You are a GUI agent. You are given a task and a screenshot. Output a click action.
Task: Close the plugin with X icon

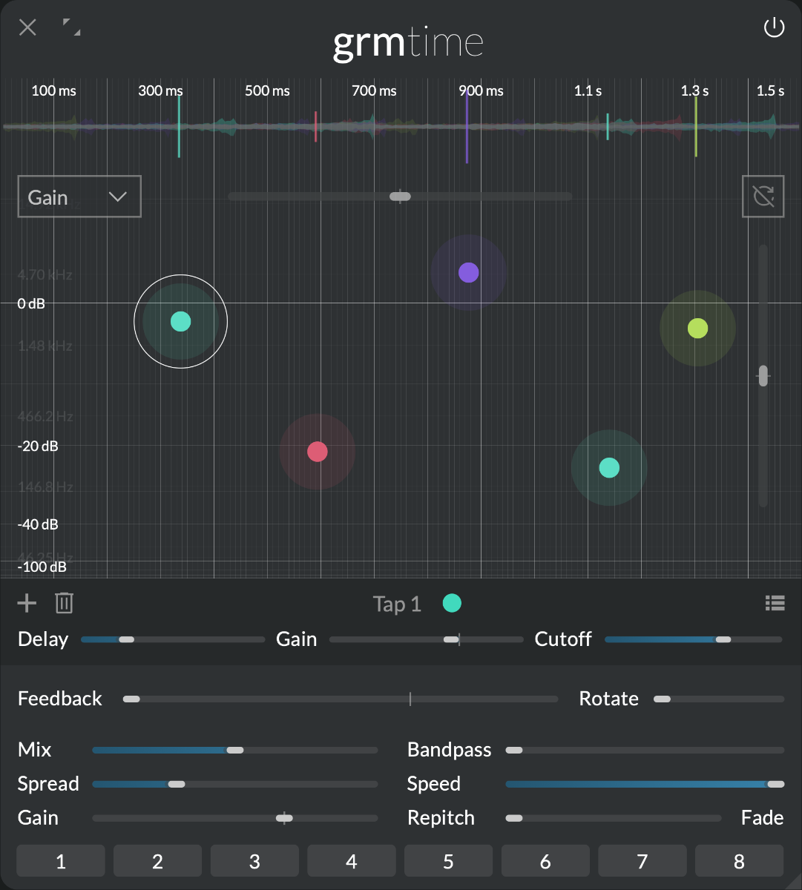point(27,28)
